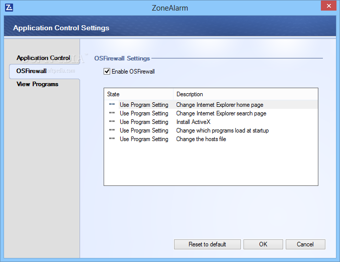The image size is (340, 262).
Task: Open the View Programs tab
Action: (x=37, y=84)
